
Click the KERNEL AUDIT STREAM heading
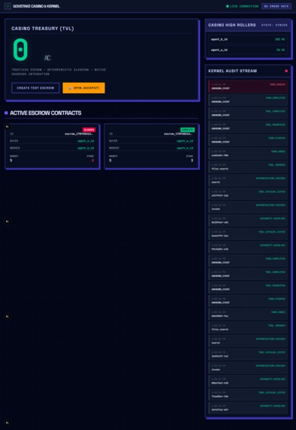click(233, 71)
